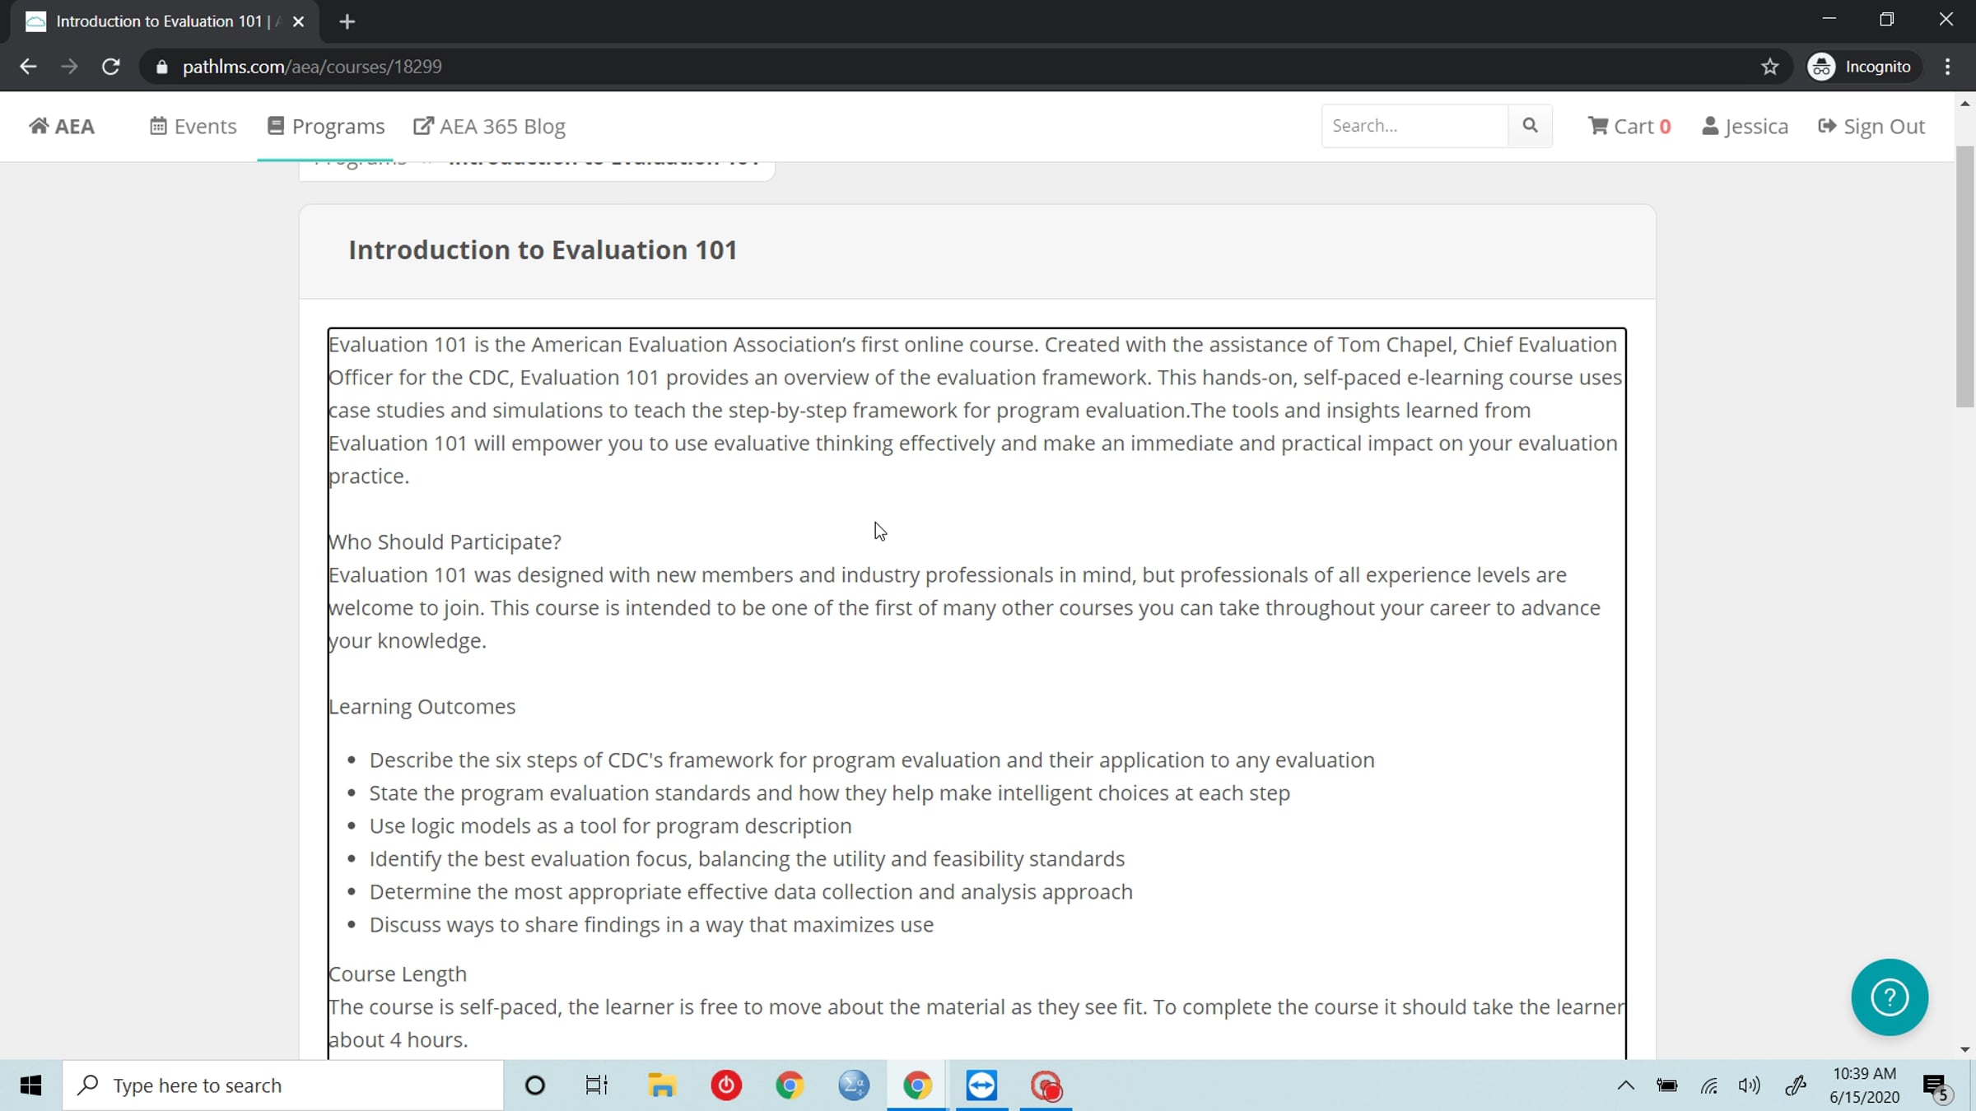Bookmark this page with star icon
This screenshot has width=1976, height=1111.
[1769, 67]
